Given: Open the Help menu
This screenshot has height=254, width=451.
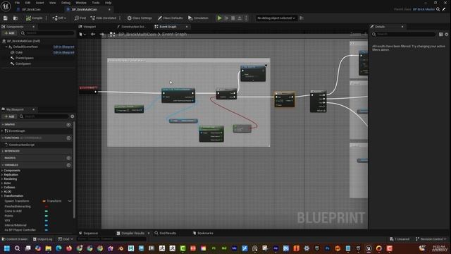Looking at the screenshot, I should (x=108, y=3).
